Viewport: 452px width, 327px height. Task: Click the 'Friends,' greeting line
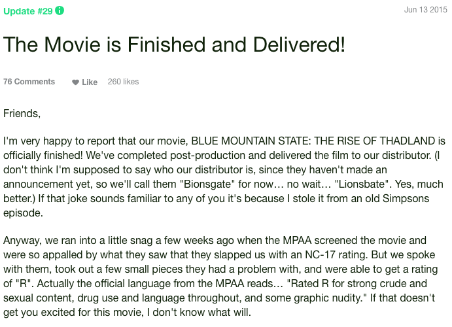click(x=22, y=114)
